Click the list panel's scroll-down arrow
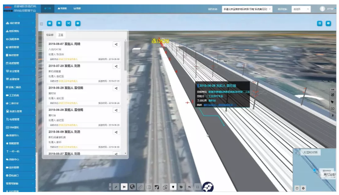 point(125,153)
